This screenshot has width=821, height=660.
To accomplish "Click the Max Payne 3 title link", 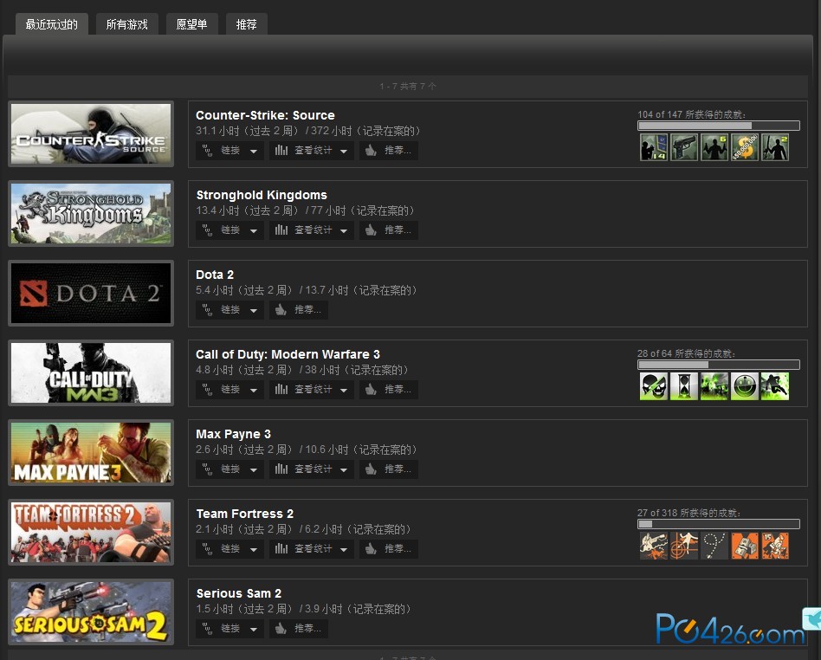I will (x=233, y=434).
